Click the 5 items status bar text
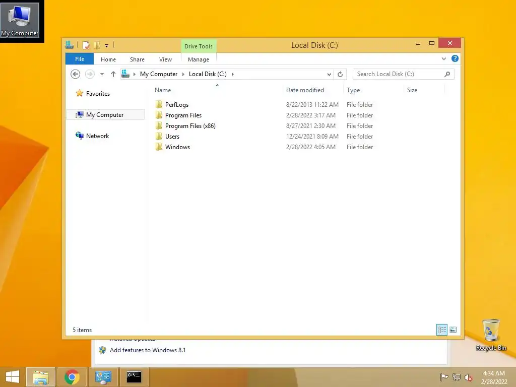The height and width of the screenshot is (387, 516). click(x=82, y=330)
